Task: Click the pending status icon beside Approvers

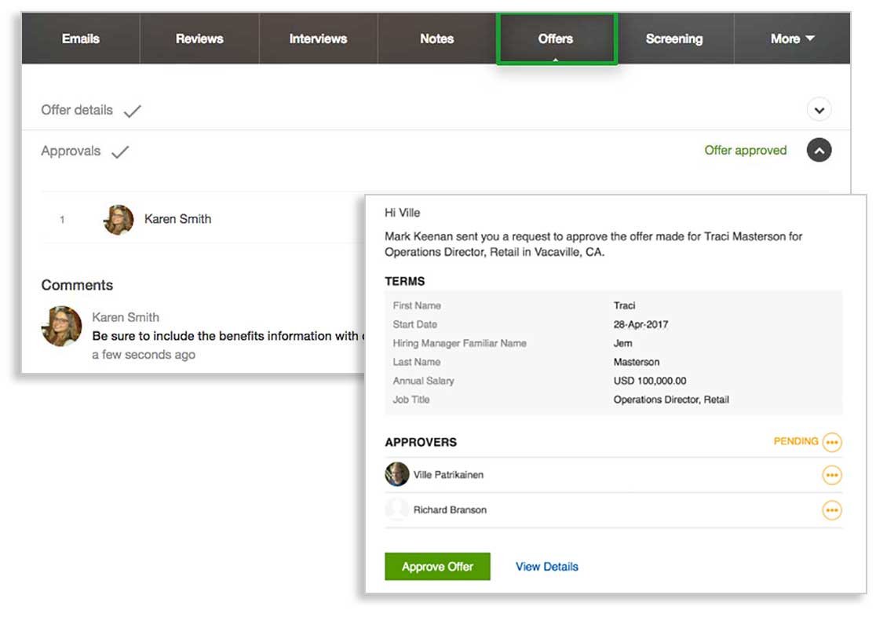Action: click(x=831, y=443)
